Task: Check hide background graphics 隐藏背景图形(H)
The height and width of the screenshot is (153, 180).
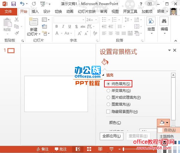Action: click(x=108, y=111)
